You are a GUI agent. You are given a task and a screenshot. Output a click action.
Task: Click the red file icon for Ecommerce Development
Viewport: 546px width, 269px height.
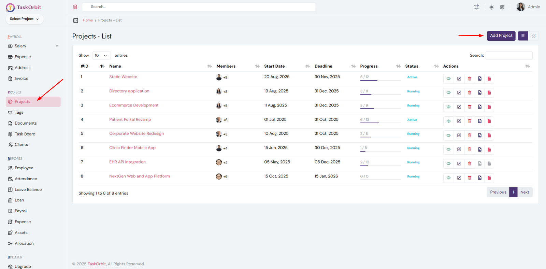489,107
